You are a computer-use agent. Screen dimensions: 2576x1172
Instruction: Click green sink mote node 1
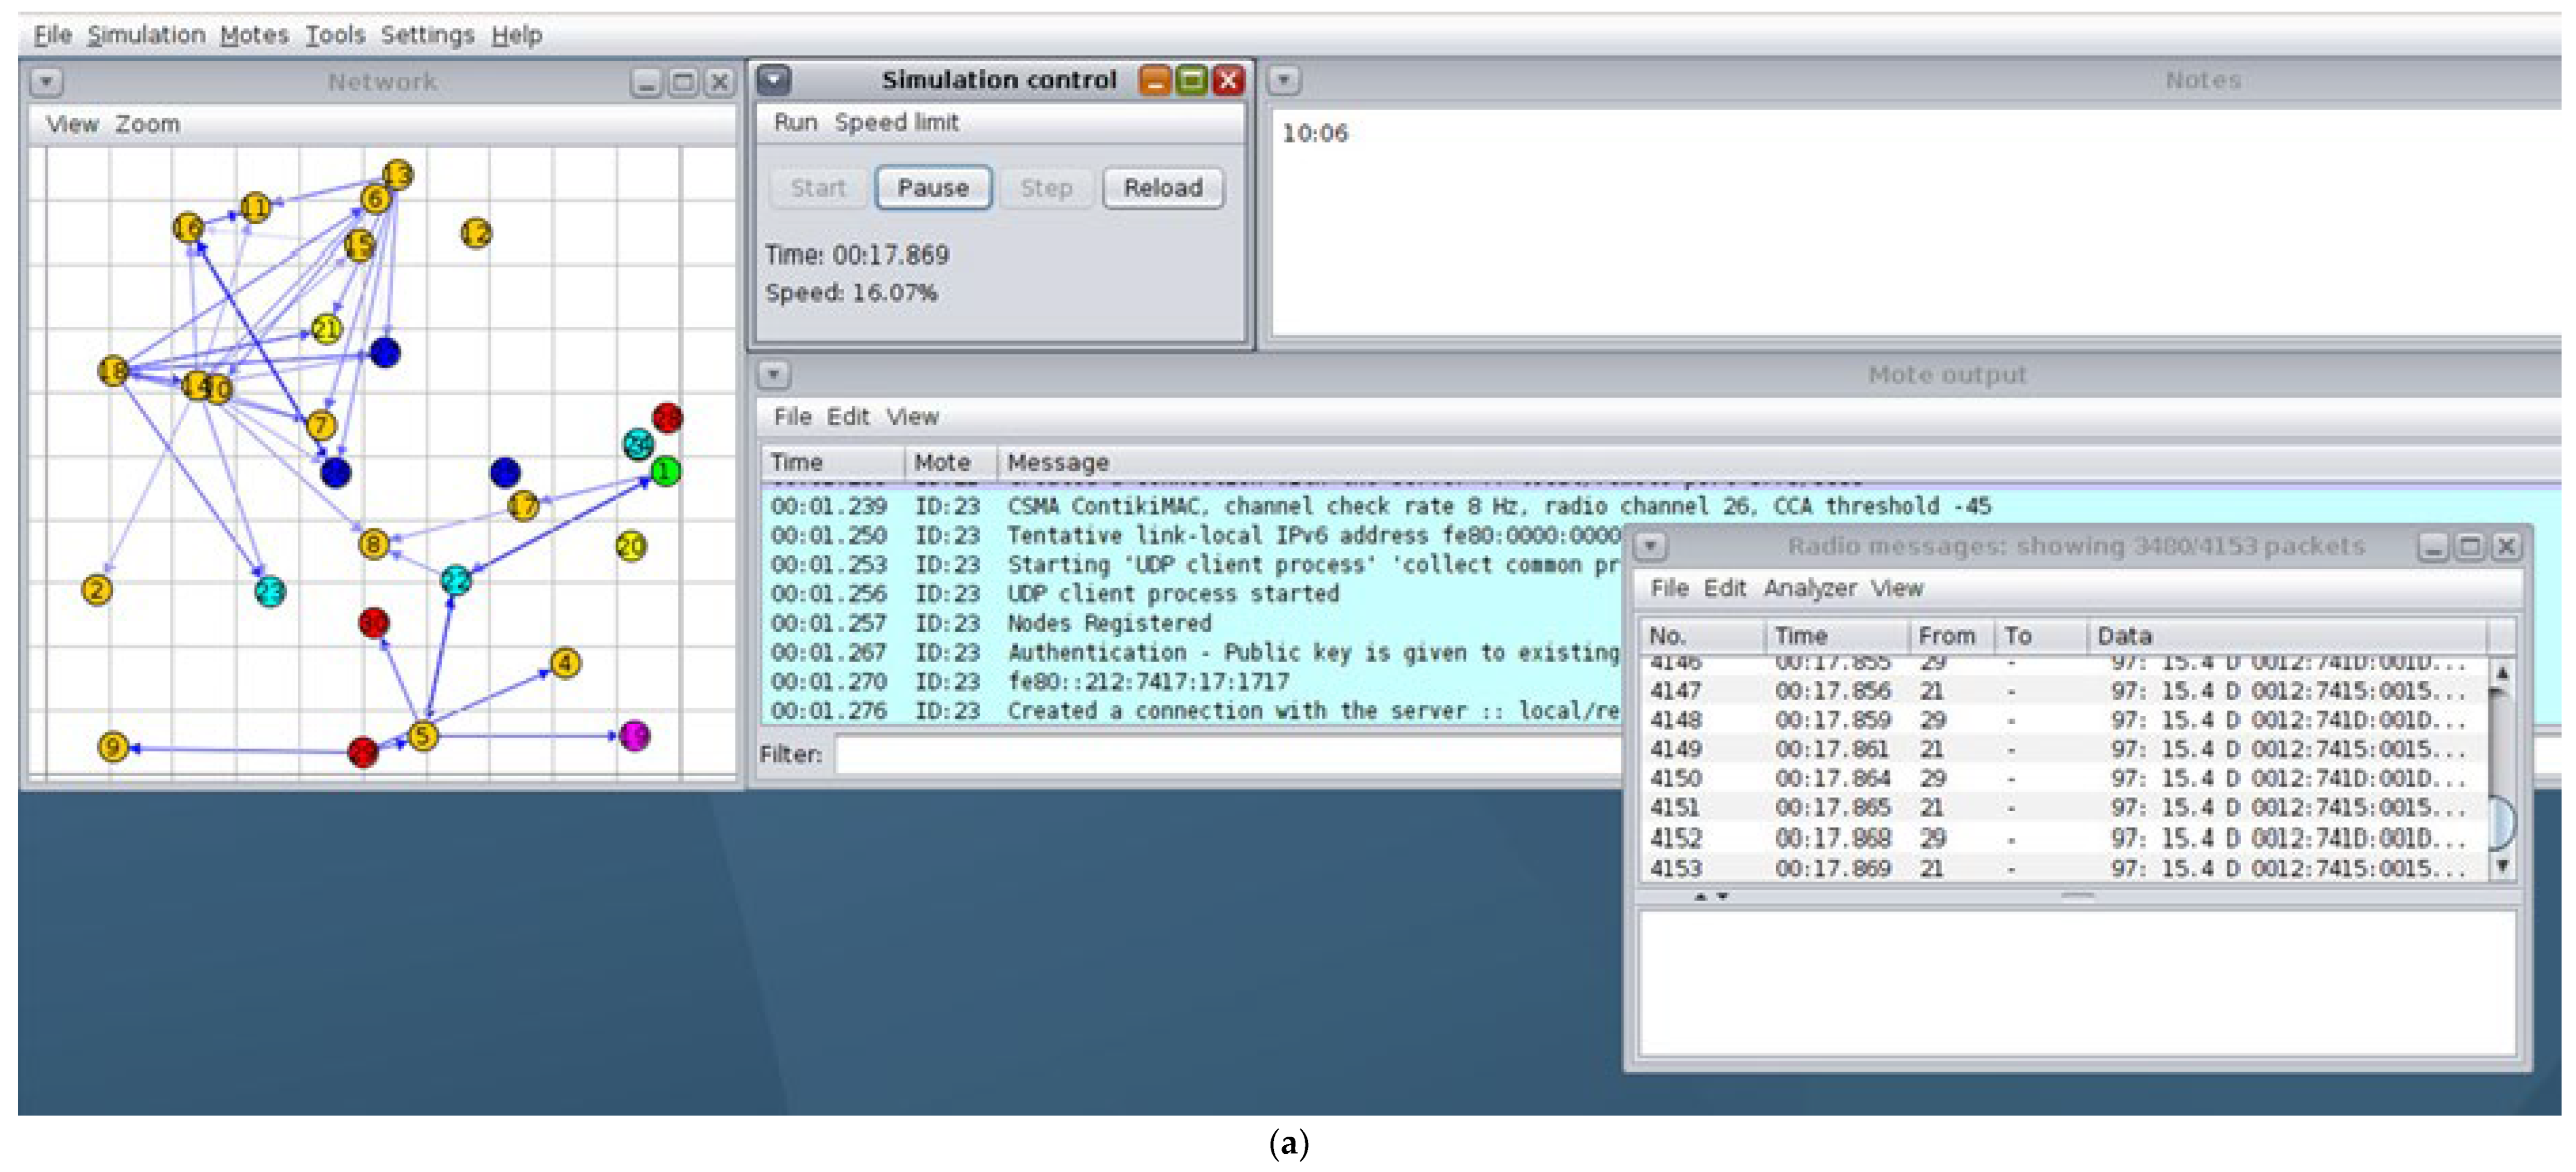(x=666, y=470)
